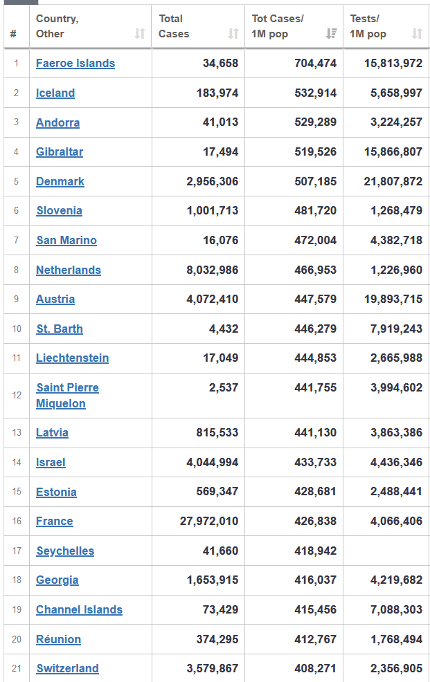This screenshot has height=682, width=430.
Task: View the Netherlands country page
Action: point(69,270)
